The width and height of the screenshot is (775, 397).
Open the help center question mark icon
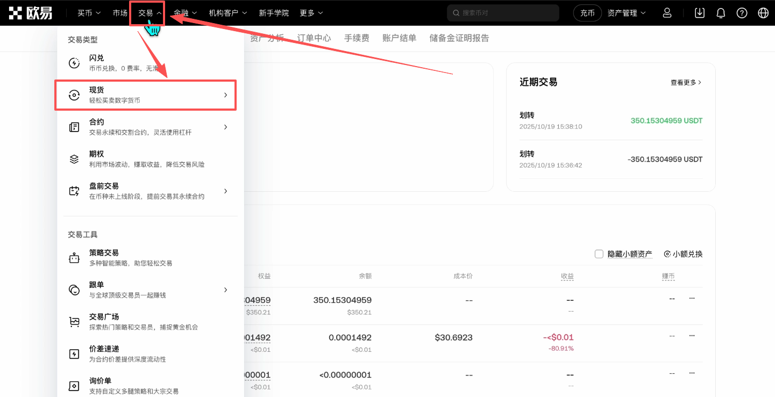(x=742, y=12)
